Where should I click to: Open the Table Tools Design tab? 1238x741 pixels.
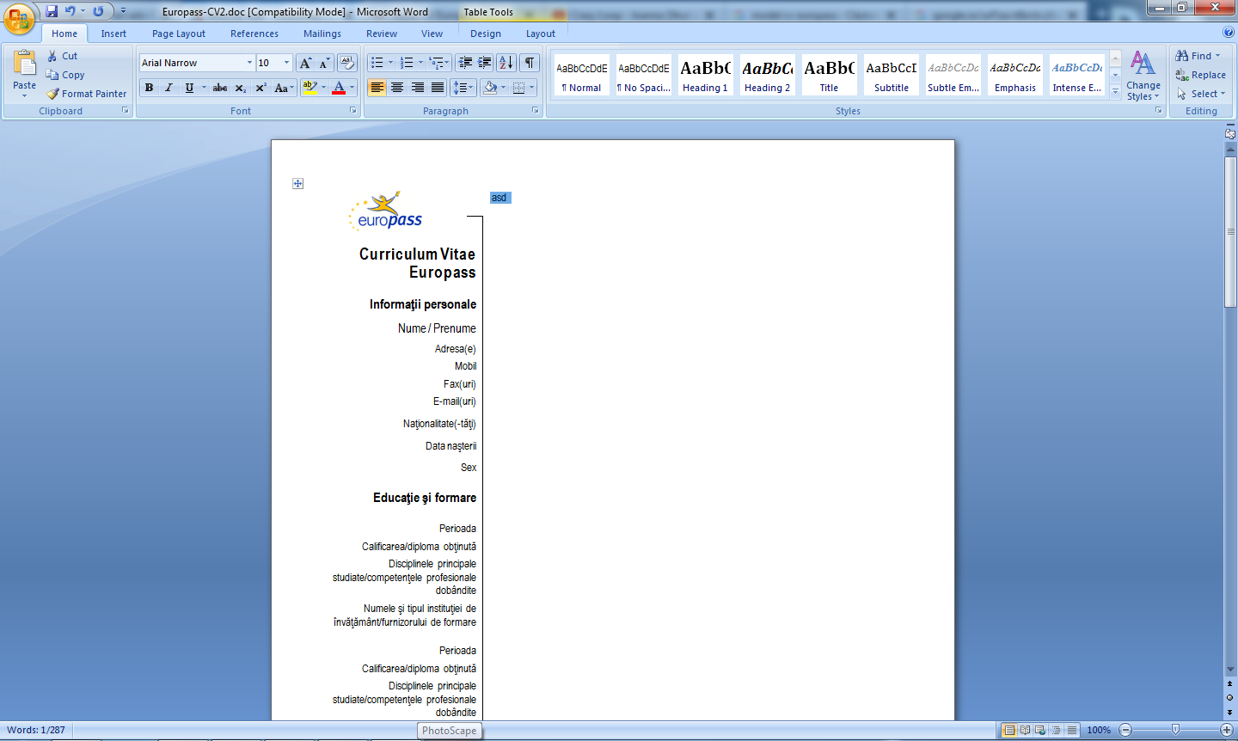(486, 34)
